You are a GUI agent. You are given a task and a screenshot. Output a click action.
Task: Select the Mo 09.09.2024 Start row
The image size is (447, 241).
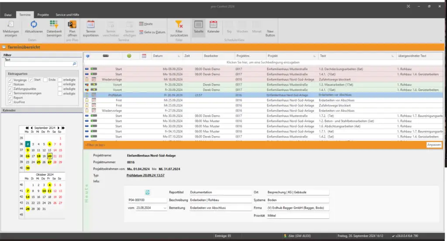[263, 69]
